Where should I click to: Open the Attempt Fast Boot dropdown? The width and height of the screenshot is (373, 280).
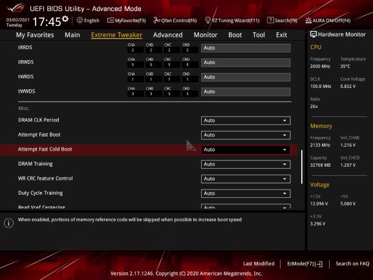[x=246, y=135]
